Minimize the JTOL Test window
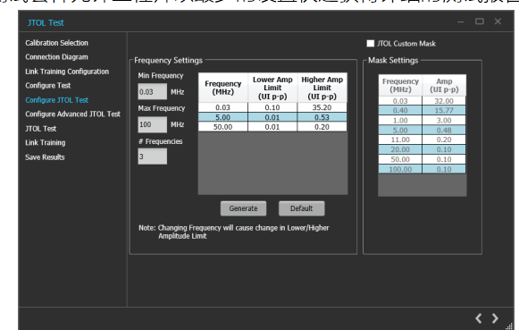The height and width of the screenshot is (330, 519). [x=461, y=21]
